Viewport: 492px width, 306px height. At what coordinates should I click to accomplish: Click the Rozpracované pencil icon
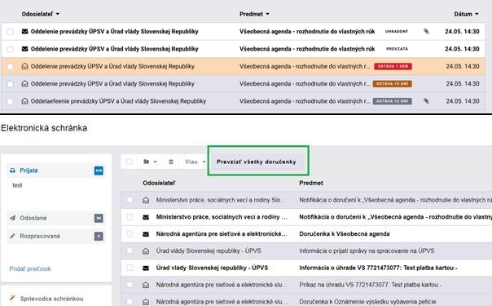(12, 236)
